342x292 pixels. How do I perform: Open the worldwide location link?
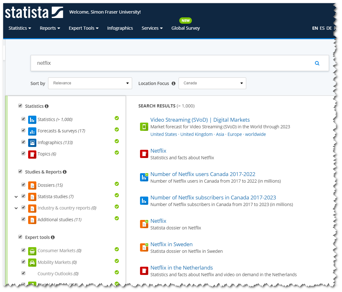click(255, 134)
